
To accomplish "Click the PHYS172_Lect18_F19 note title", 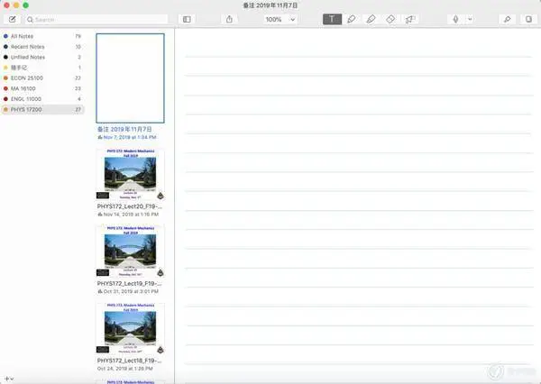I will (129, 361).
